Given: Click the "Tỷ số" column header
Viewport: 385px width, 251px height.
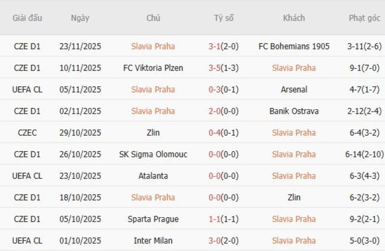Looking at the screenshot, I should click(x=224, y=18).
